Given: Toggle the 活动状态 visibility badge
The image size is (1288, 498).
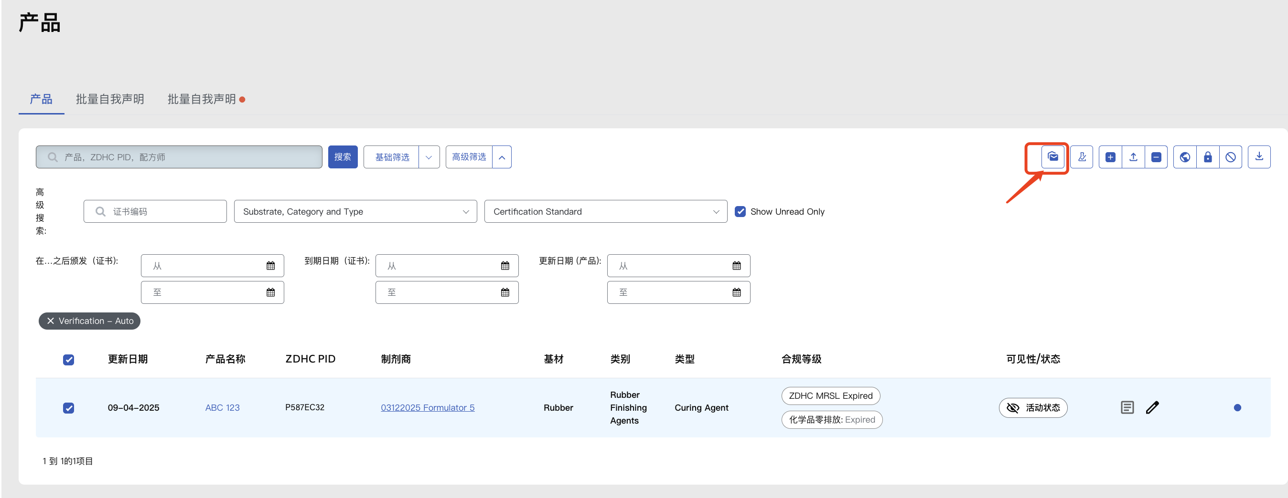Looking at the screenshot, I should pyautogui.click(x=1033, y=408).
